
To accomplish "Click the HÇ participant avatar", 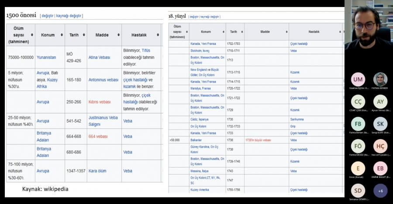I will pos(380,146).
